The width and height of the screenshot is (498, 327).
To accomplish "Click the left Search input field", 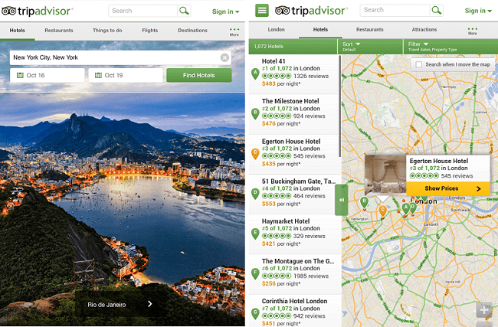I will pos(143,11).
